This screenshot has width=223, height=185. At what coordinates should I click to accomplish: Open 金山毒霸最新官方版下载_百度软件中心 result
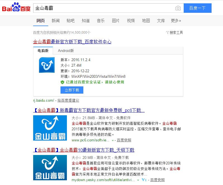pos(72,42)
